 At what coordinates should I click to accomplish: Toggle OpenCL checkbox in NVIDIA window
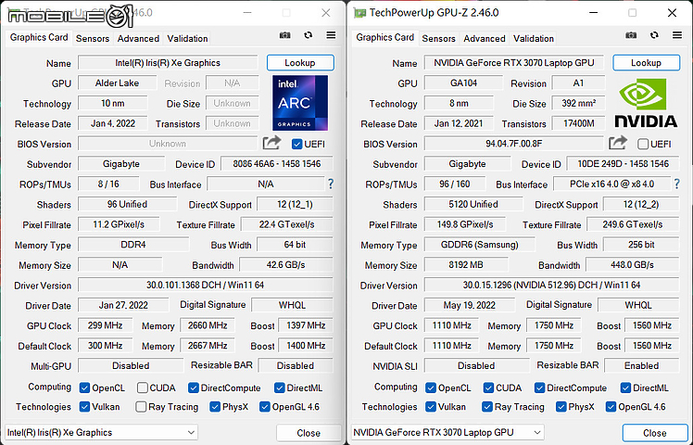pyautogui.click(x=431, y=388)
